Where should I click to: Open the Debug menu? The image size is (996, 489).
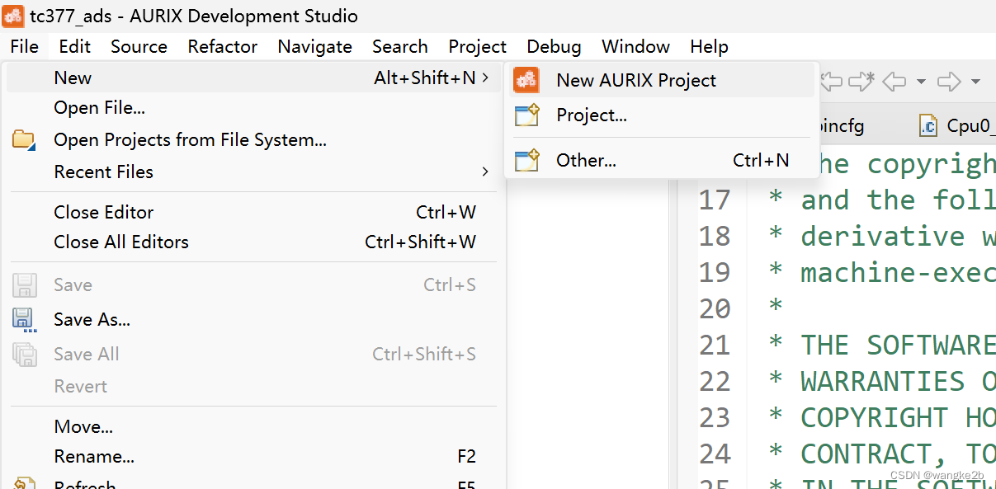click(554, 46)
